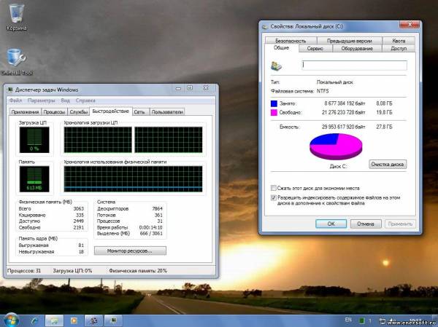Click the Windows Start orb
The image size is (438, 327).
pos(11,320)
